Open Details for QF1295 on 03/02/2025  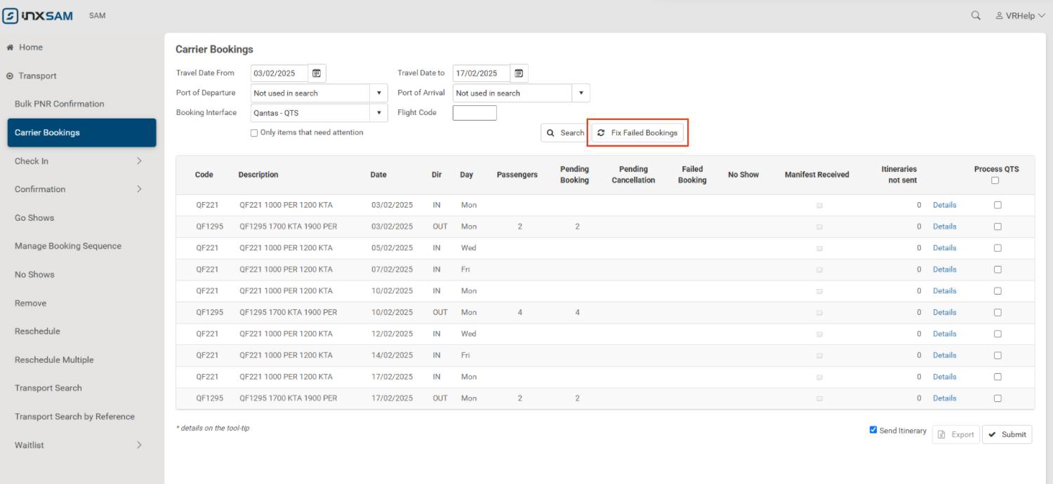[x=944, y=227]
